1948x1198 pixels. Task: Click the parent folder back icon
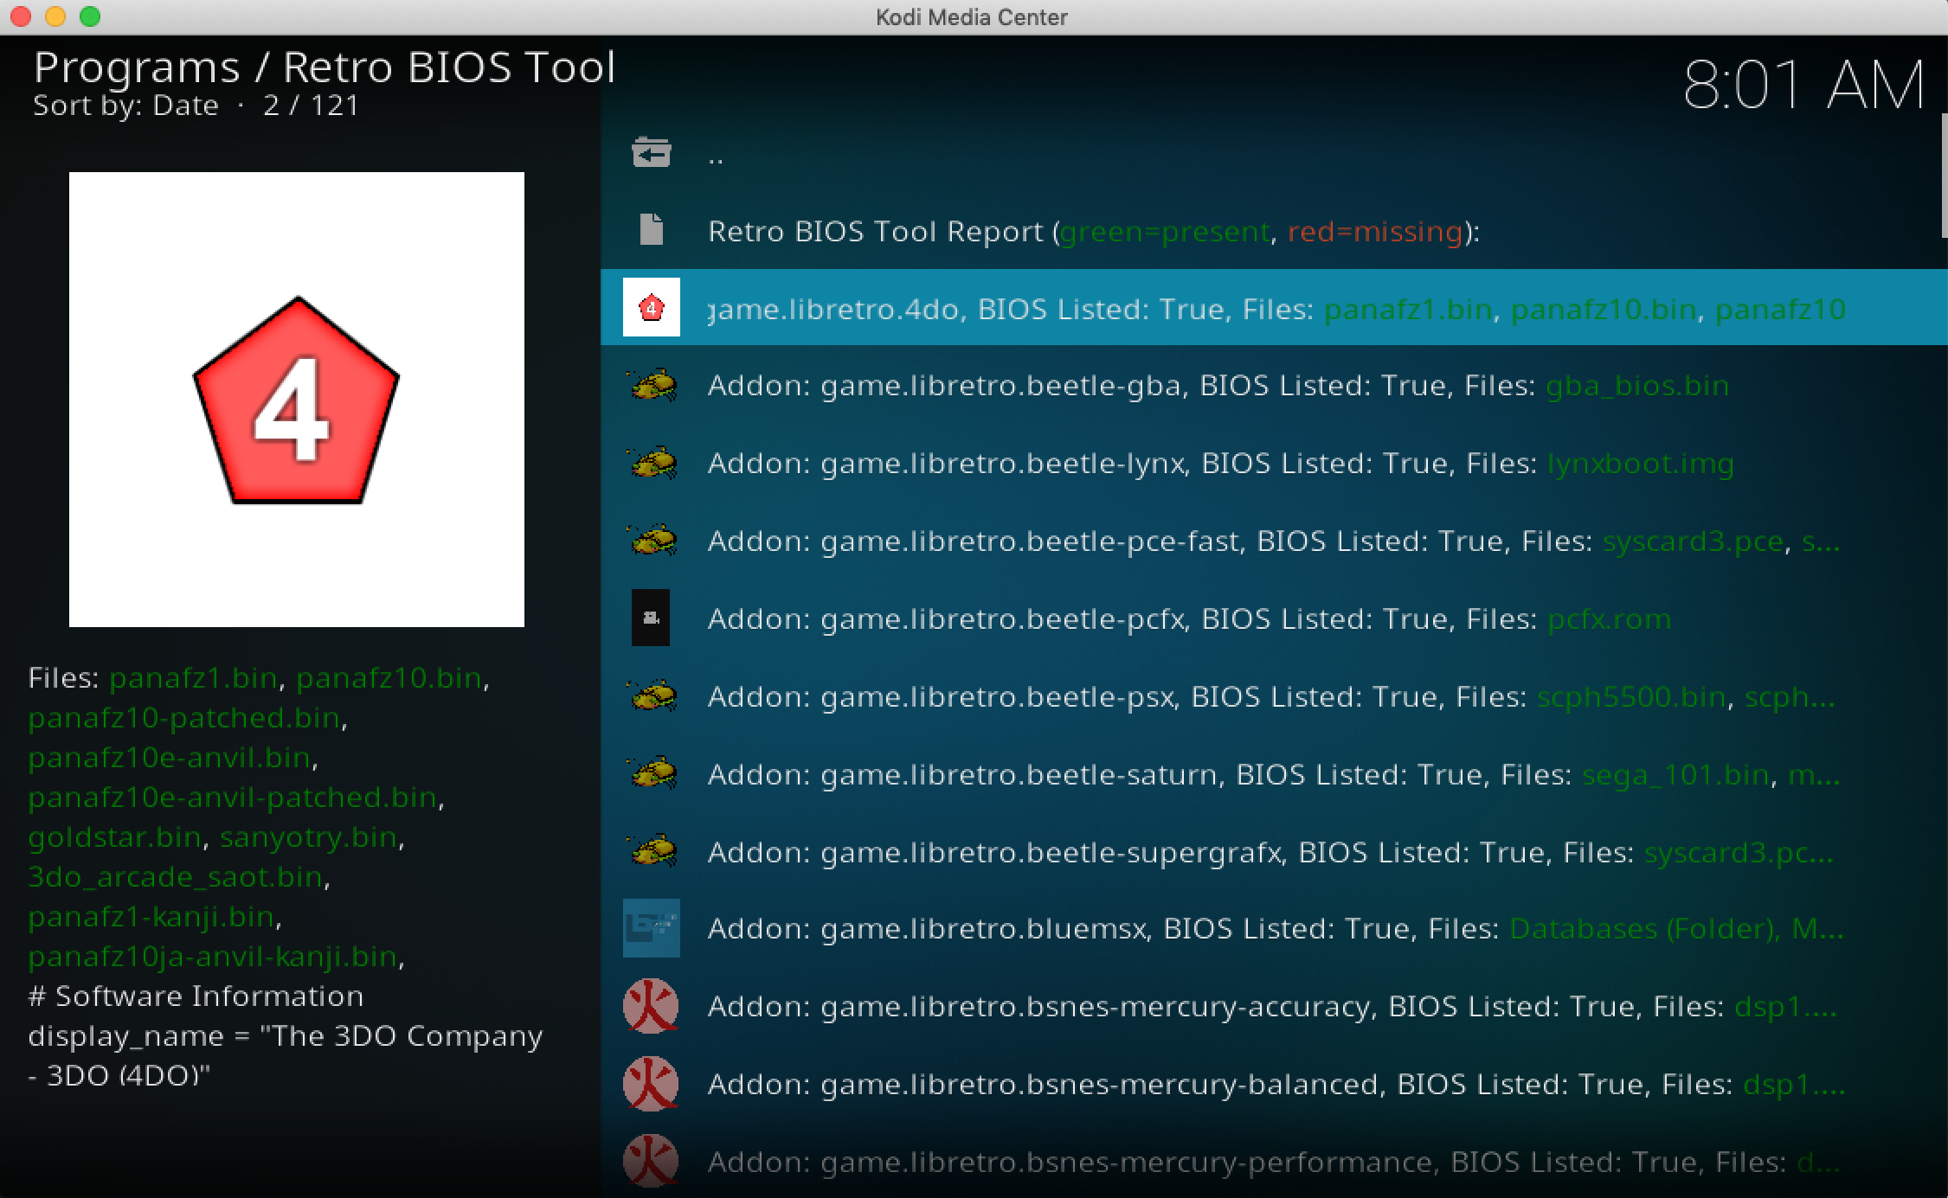[651, 153]
